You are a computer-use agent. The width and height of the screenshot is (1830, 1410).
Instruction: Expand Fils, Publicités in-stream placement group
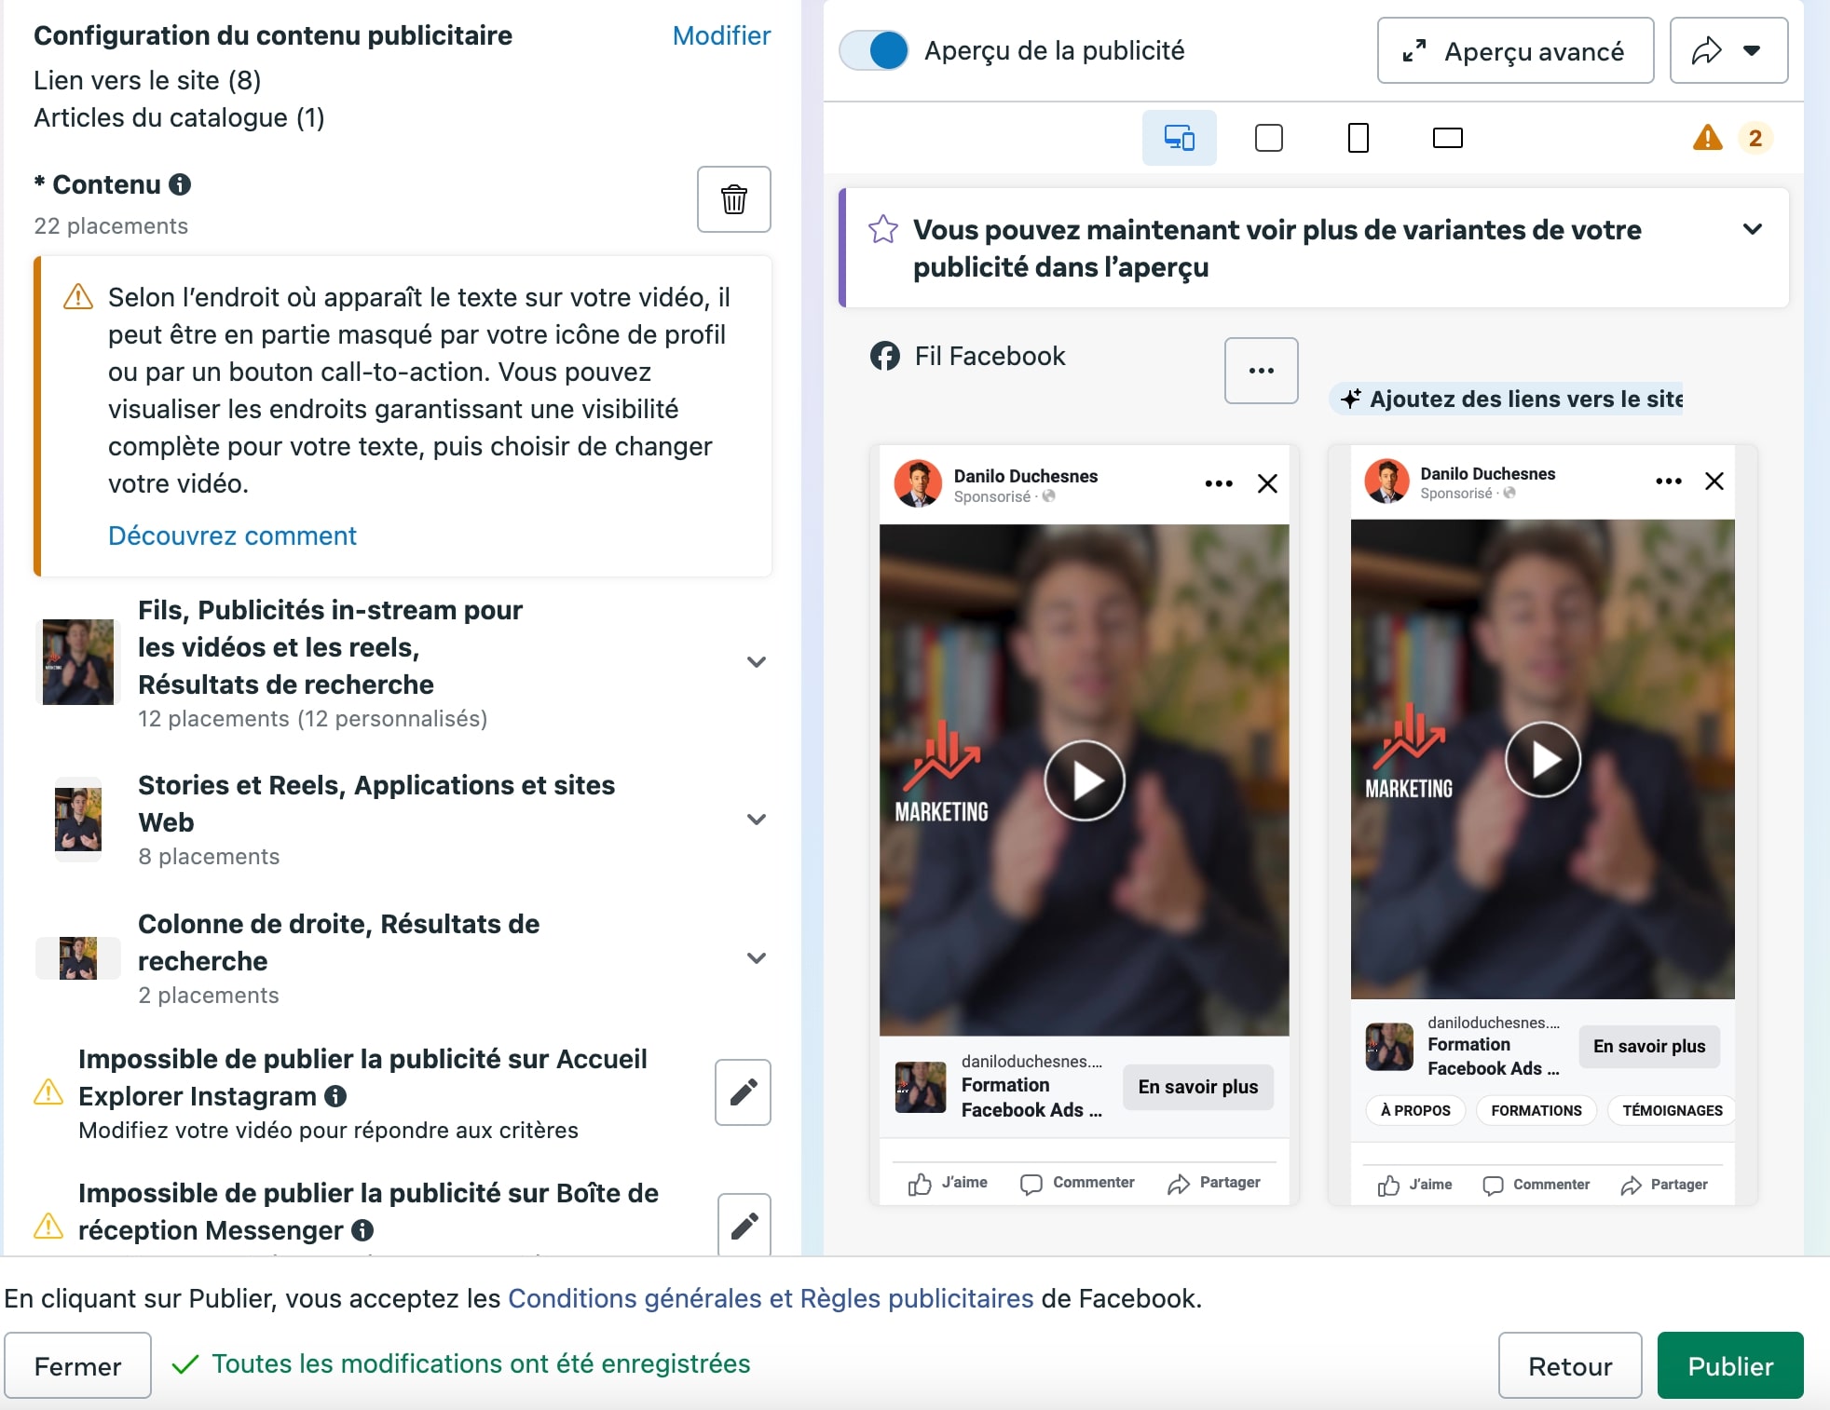[x=757, y=662]
